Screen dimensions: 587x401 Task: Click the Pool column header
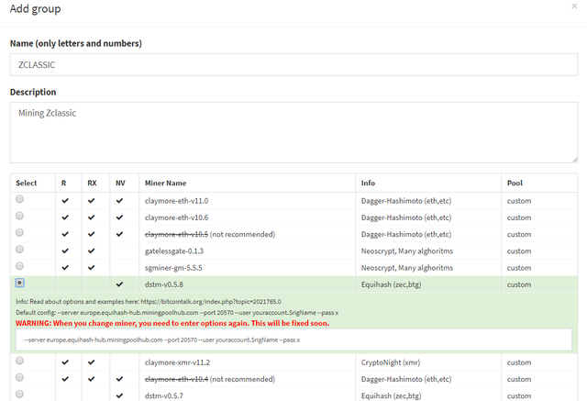tap(515, 184)
